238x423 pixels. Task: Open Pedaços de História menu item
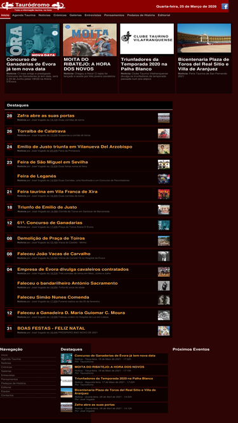pyautogui.click(x=141, y=15)
